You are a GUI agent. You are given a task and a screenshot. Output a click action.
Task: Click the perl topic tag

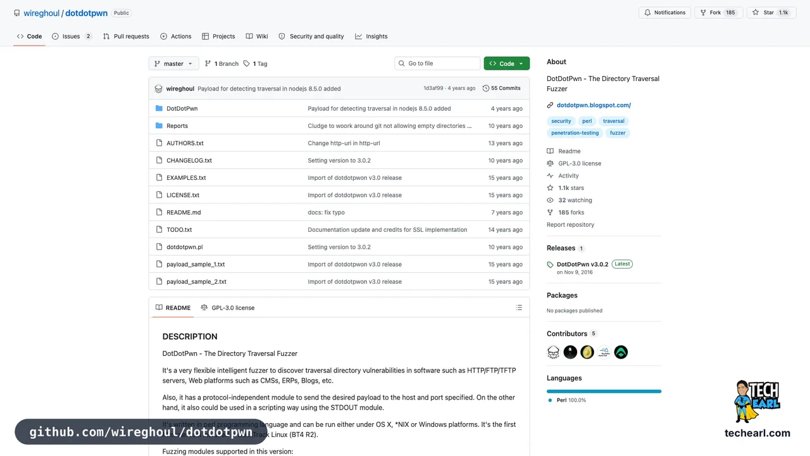[587, 121]
